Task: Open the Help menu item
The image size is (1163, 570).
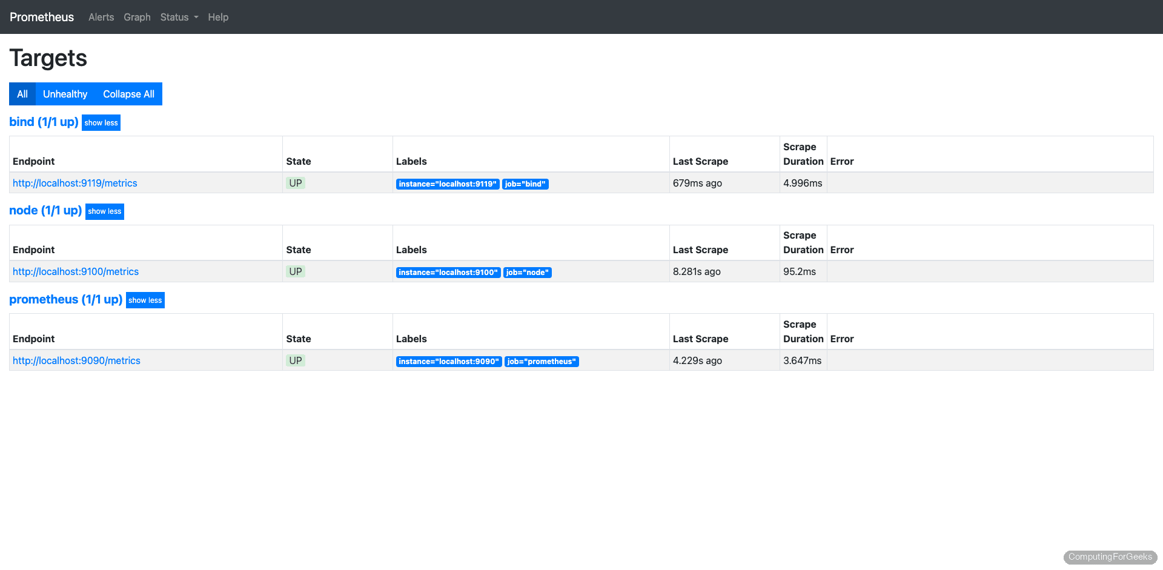Action: click(x=218, y=17)
